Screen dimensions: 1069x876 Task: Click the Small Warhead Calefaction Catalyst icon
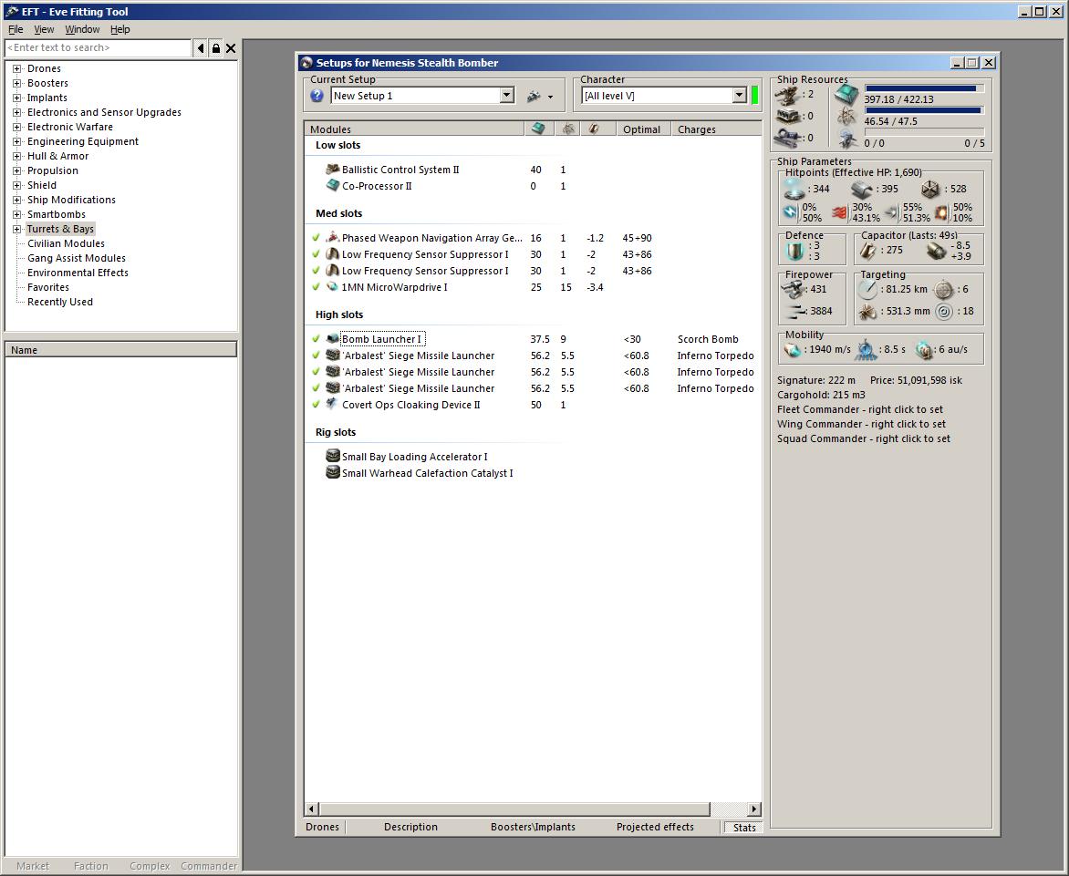[x=333, y=472]
